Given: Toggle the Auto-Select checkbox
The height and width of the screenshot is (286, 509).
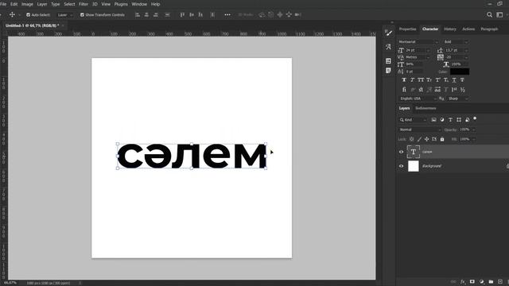Looking at the screenshot, I should pyautogui.click(x=29, y=15).
